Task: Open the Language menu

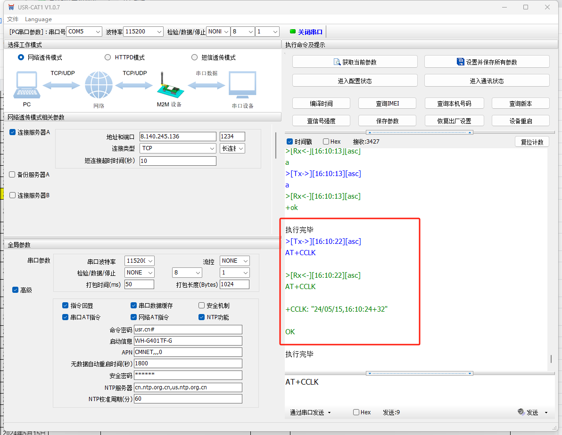Action: 38,19
